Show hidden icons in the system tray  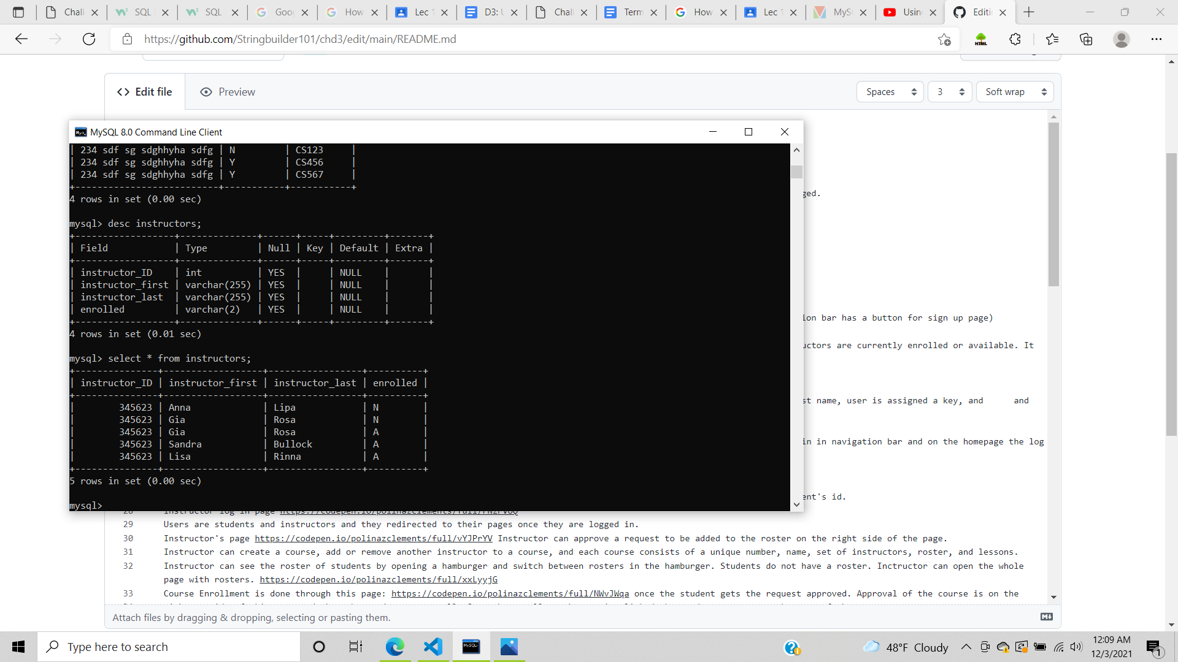(965, 647)
